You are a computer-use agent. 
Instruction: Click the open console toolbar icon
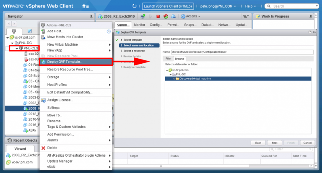coord(143,16)
